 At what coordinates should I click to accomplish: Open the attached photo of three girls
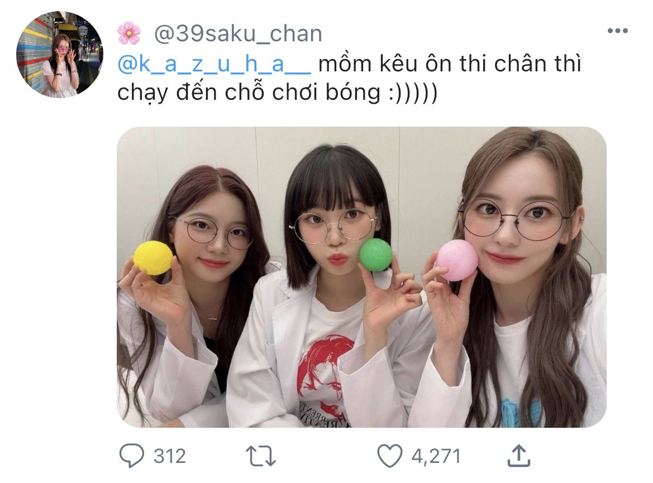tap(361, 277)
